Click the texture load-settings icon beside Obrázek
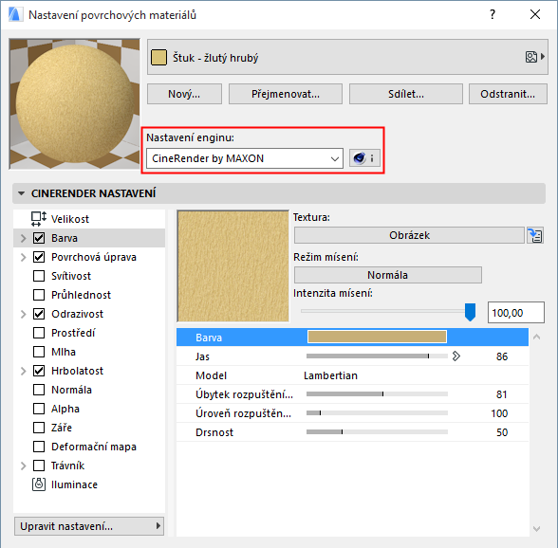 [535, 235]
